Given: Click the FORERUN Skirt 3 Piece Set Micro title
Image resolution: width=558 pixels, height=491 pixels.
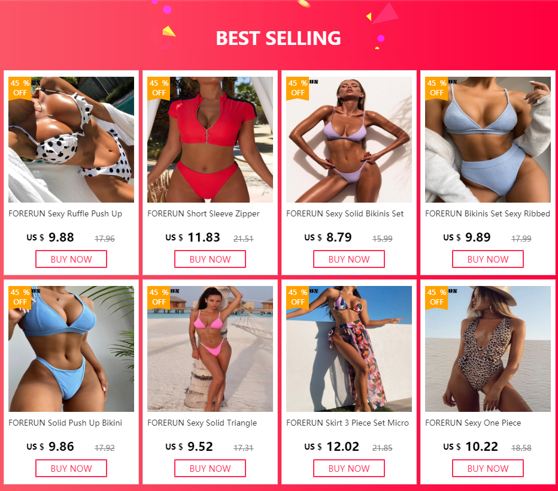Looking at the screenshot, I should tap(348, 423).
